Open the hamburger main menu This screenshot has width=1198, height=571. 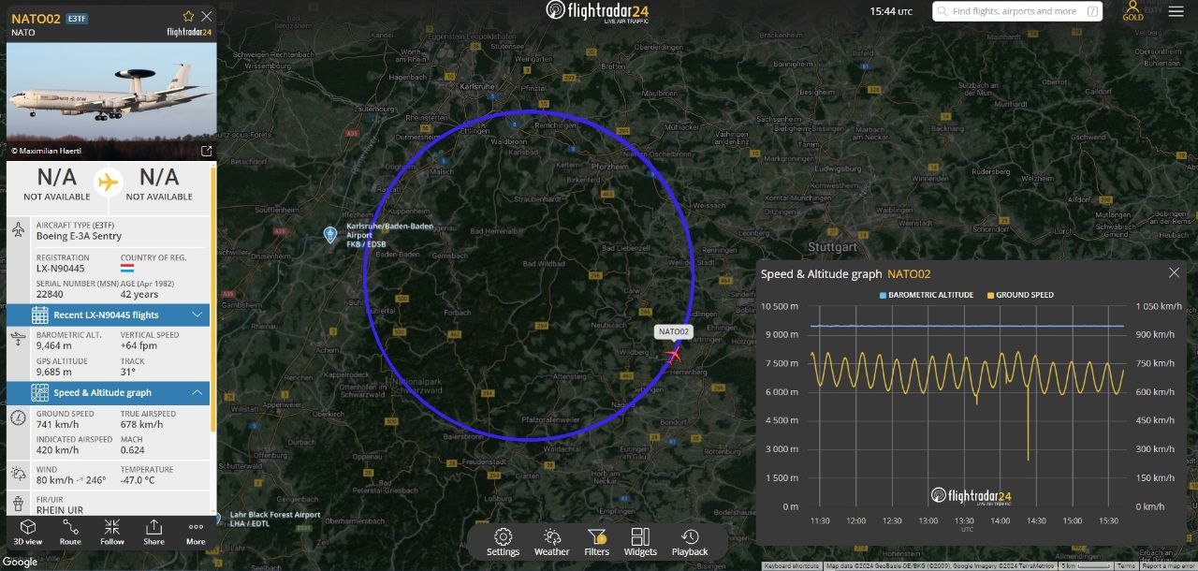coord(1176,11)
